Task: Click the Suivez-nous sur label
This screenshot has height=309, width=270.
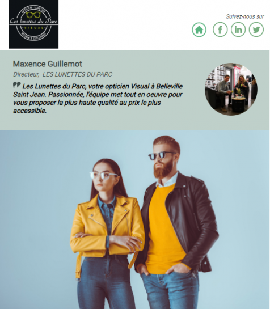Action: 244,16
